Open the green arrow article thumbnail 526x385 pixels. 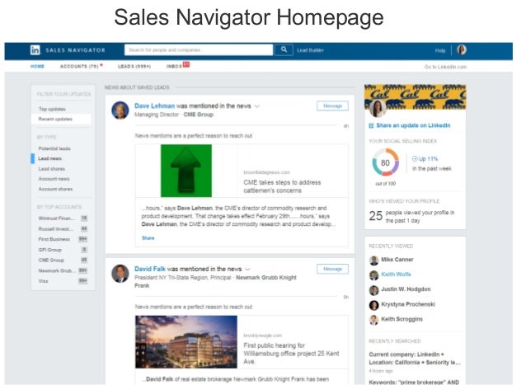[186, 171]
